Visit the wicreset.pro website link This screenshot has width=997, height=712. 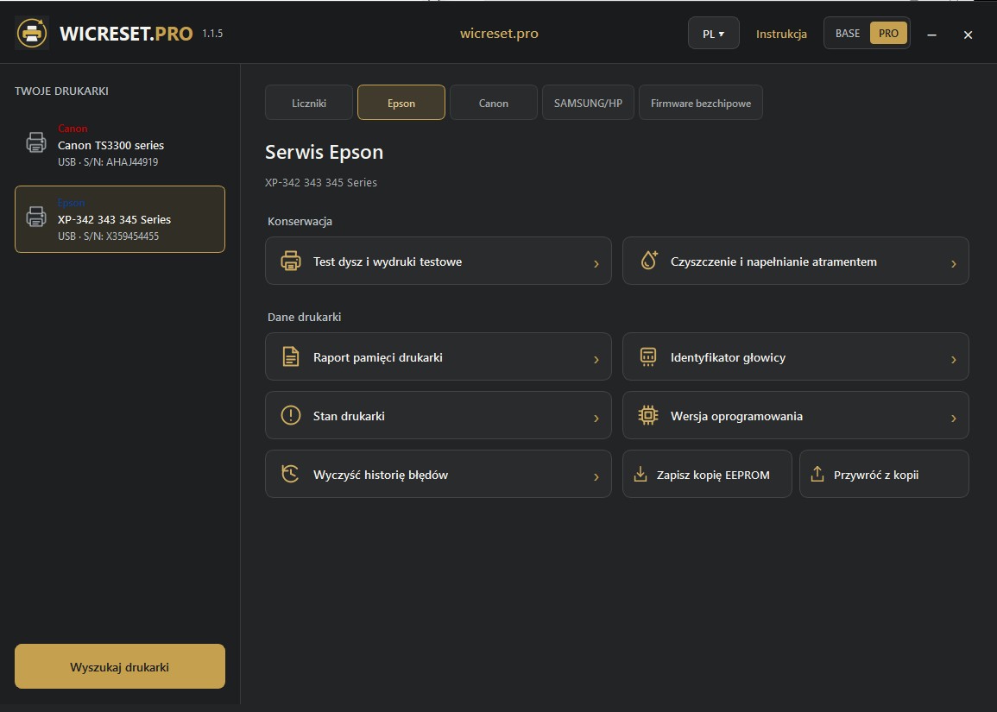[x=499, y=34]
